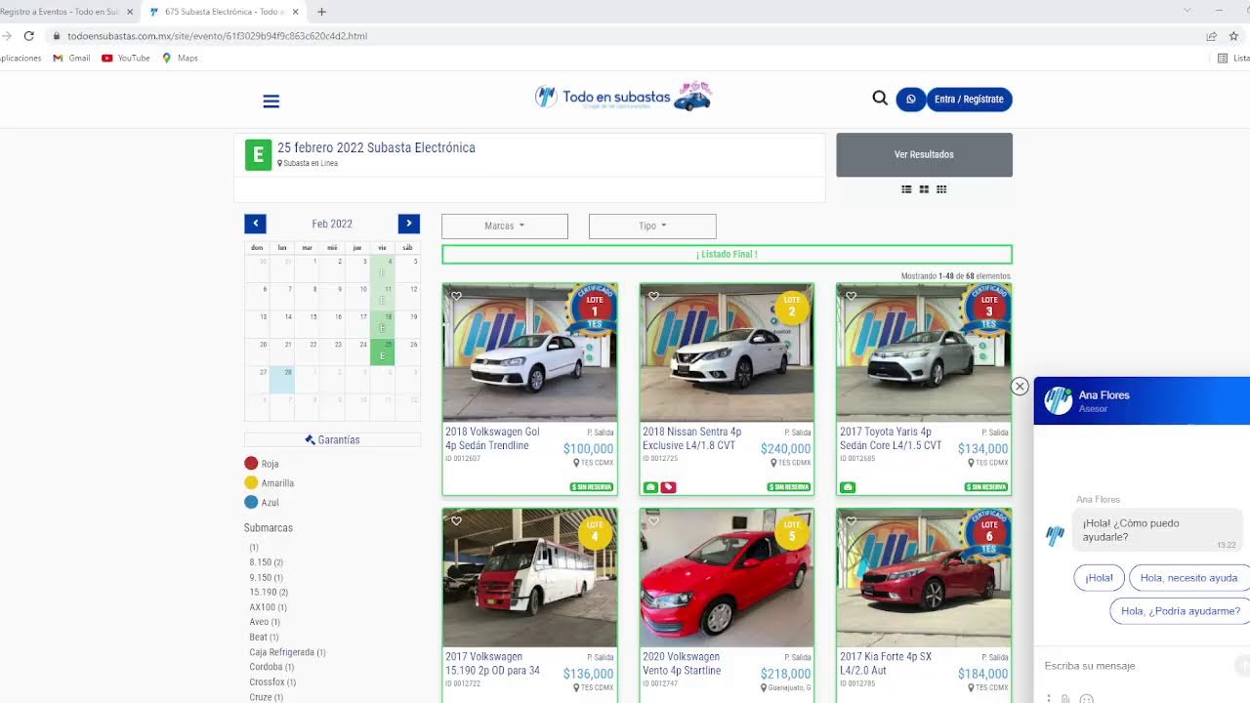1250x703 pixels.
Task: Filter by submarca Aveo
Action: (265, 622)
